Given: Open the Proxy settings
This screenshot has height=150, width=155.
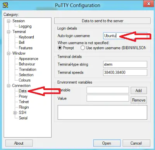Looking at the screenshot, I should [x=23, y=97].
